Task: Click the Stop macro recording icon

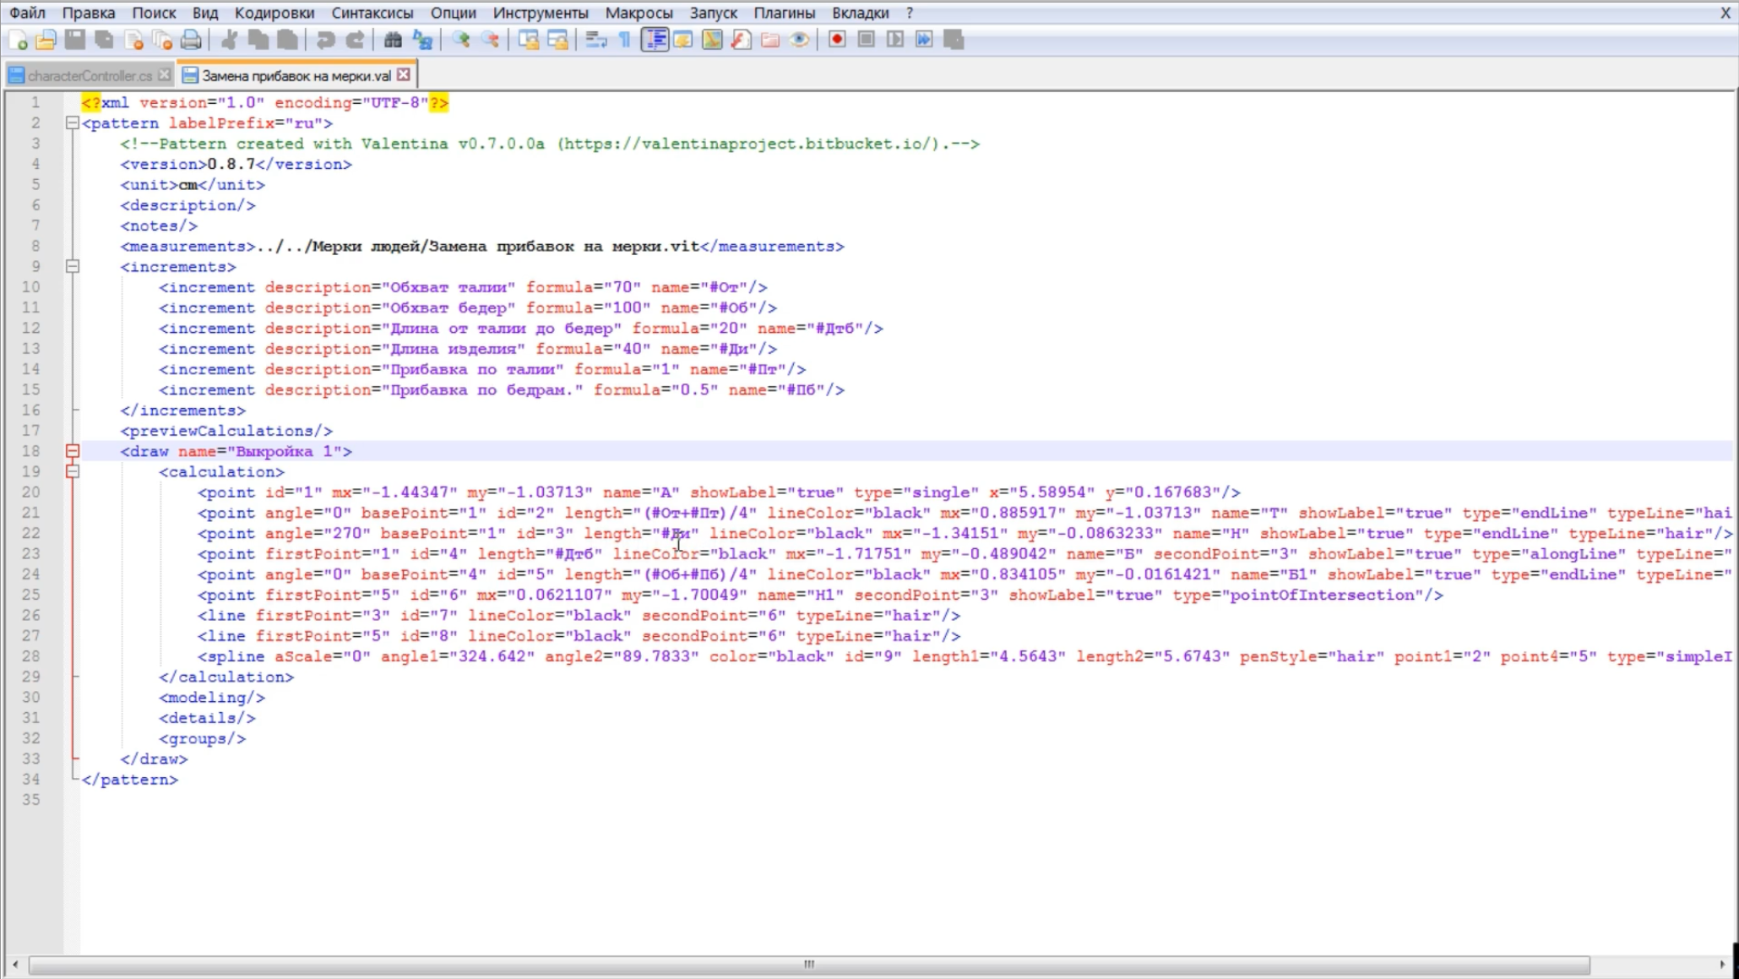Action: [x=867, y=40]
